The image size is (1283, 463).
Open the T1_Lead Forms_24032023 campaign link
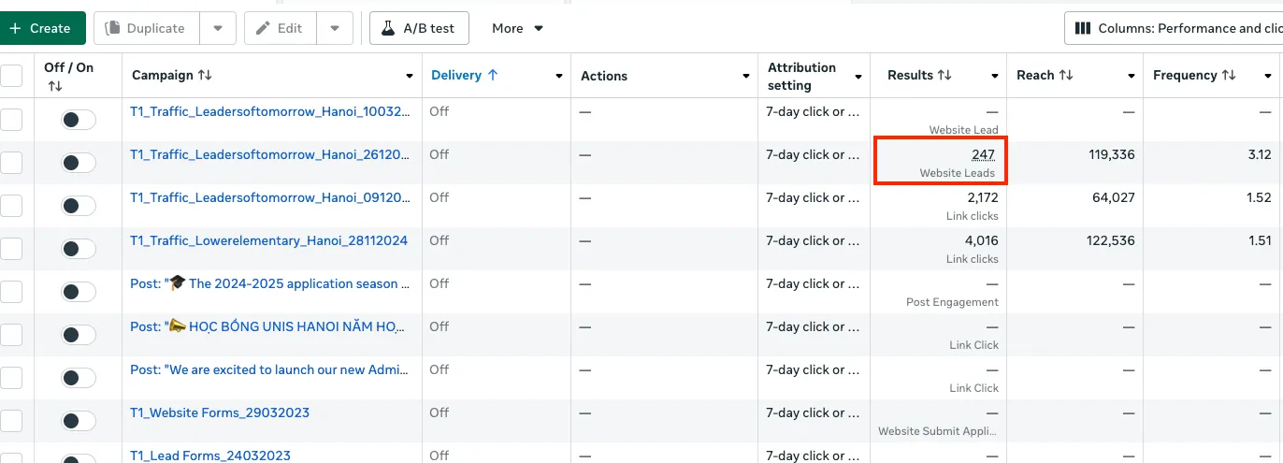click(210, 456)
